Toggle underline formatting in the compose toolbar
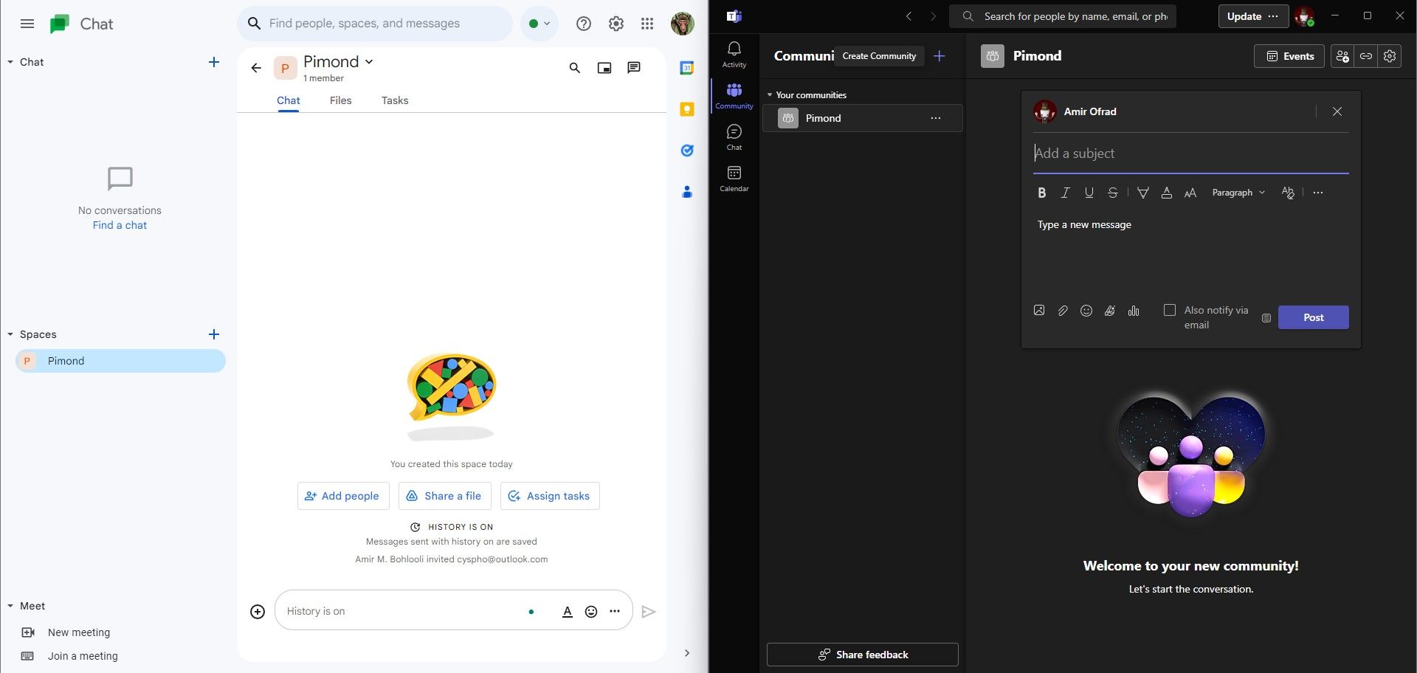 (1089, 193)
